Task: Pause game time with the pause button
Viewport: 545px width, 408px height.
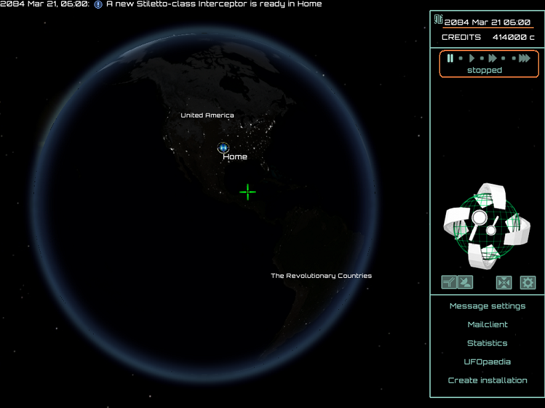Action: point(450,58)
